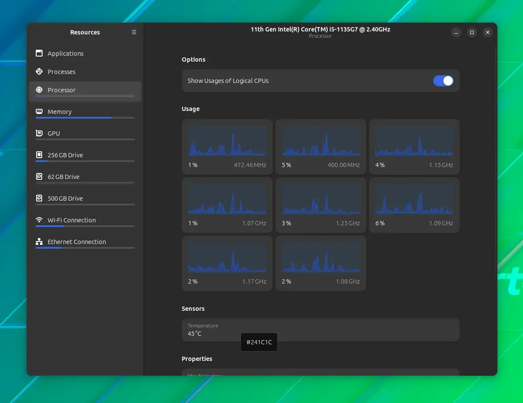Select Applications in the sidebar
The height and width of the screenshot is (403, 523).
[x=85, y=54]
